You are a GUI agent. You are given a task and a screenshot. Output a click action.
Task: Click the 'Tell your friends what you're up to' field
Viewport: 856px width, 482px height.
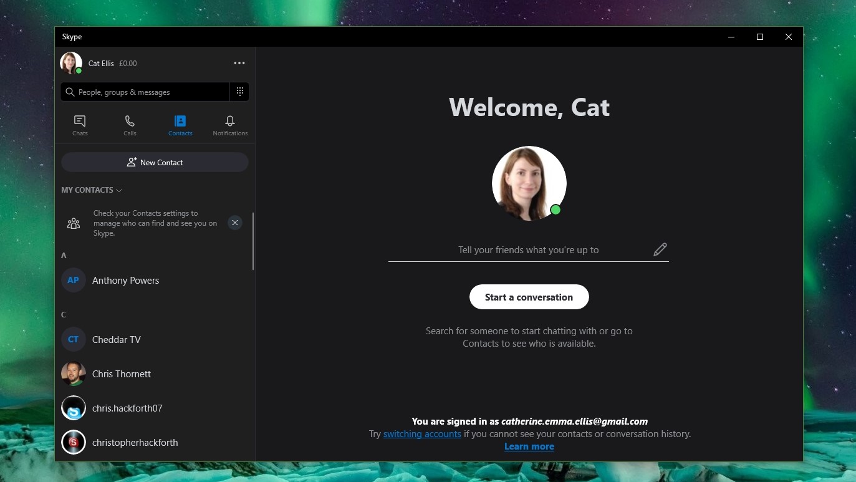point(528,250)
